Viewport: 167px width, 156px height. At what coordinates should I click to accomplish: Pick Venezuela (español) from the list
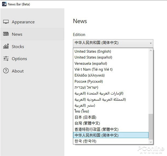coord(91,63)
